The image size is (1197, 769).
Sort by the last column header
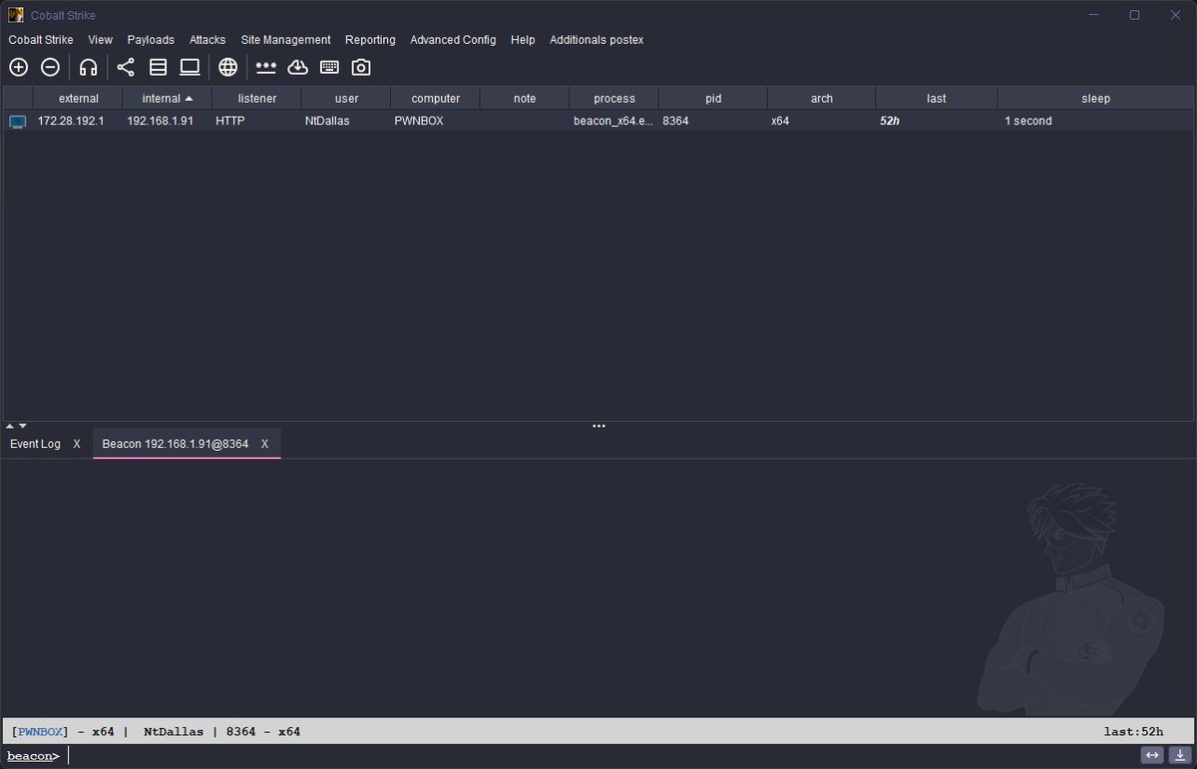coord(936,98)
